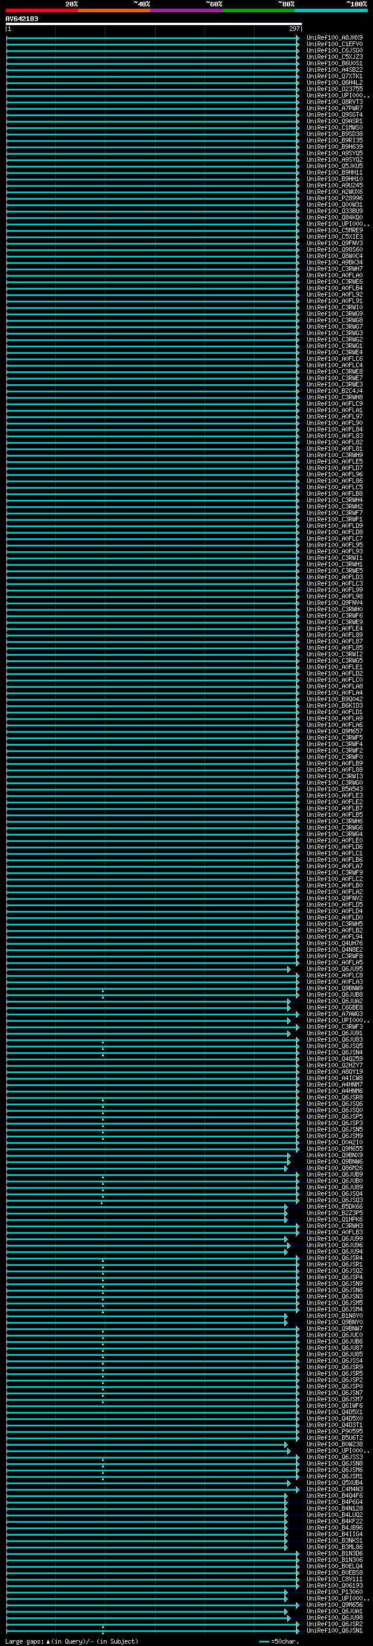Select label UniRef100_Q6JUA1

pos(335,1612)
